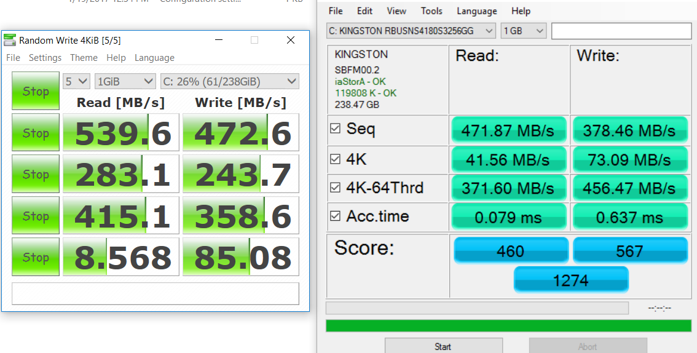Open CrystalDiskMark Help menu beside Theme
697x353 pixels.
(116, 58)
